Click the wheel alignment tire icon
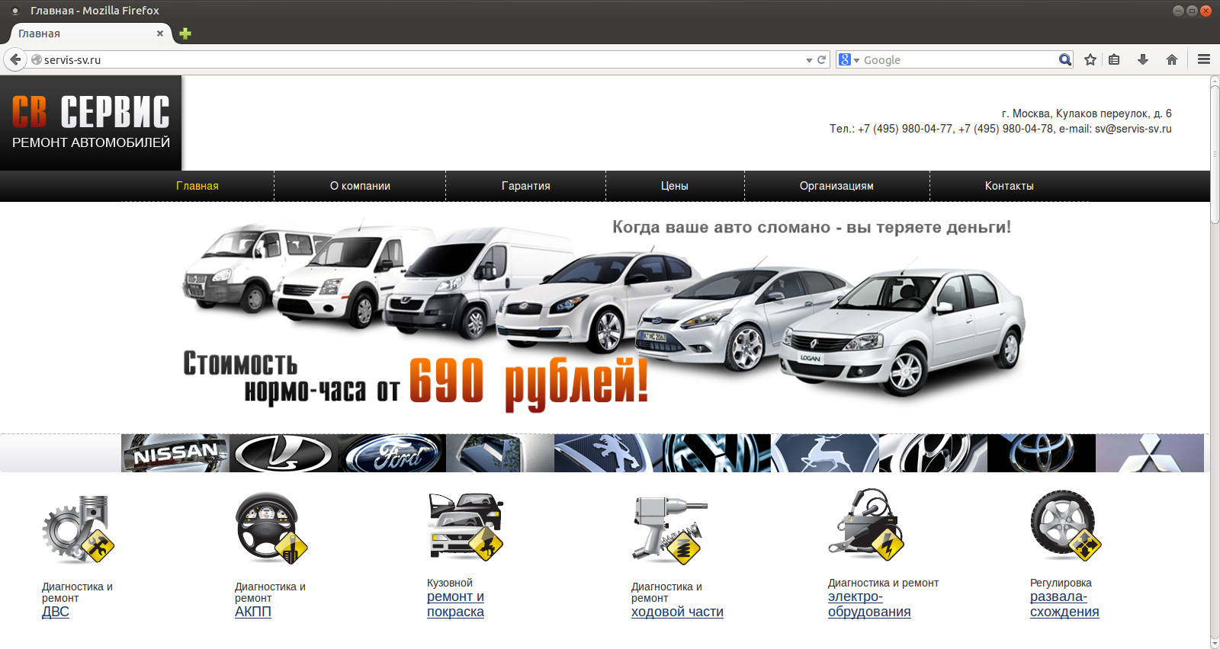Viewport: 1220px width, 649px height. point(1065,526)
